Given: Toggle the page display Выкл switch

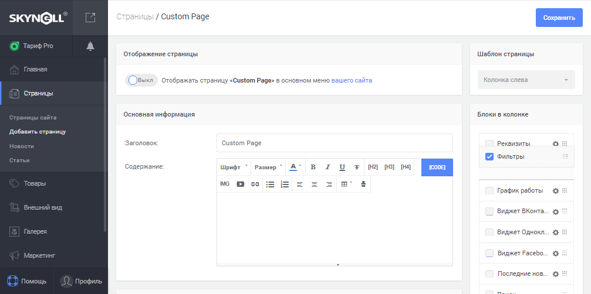Looking at the screenshot, I should pos(141,80).
